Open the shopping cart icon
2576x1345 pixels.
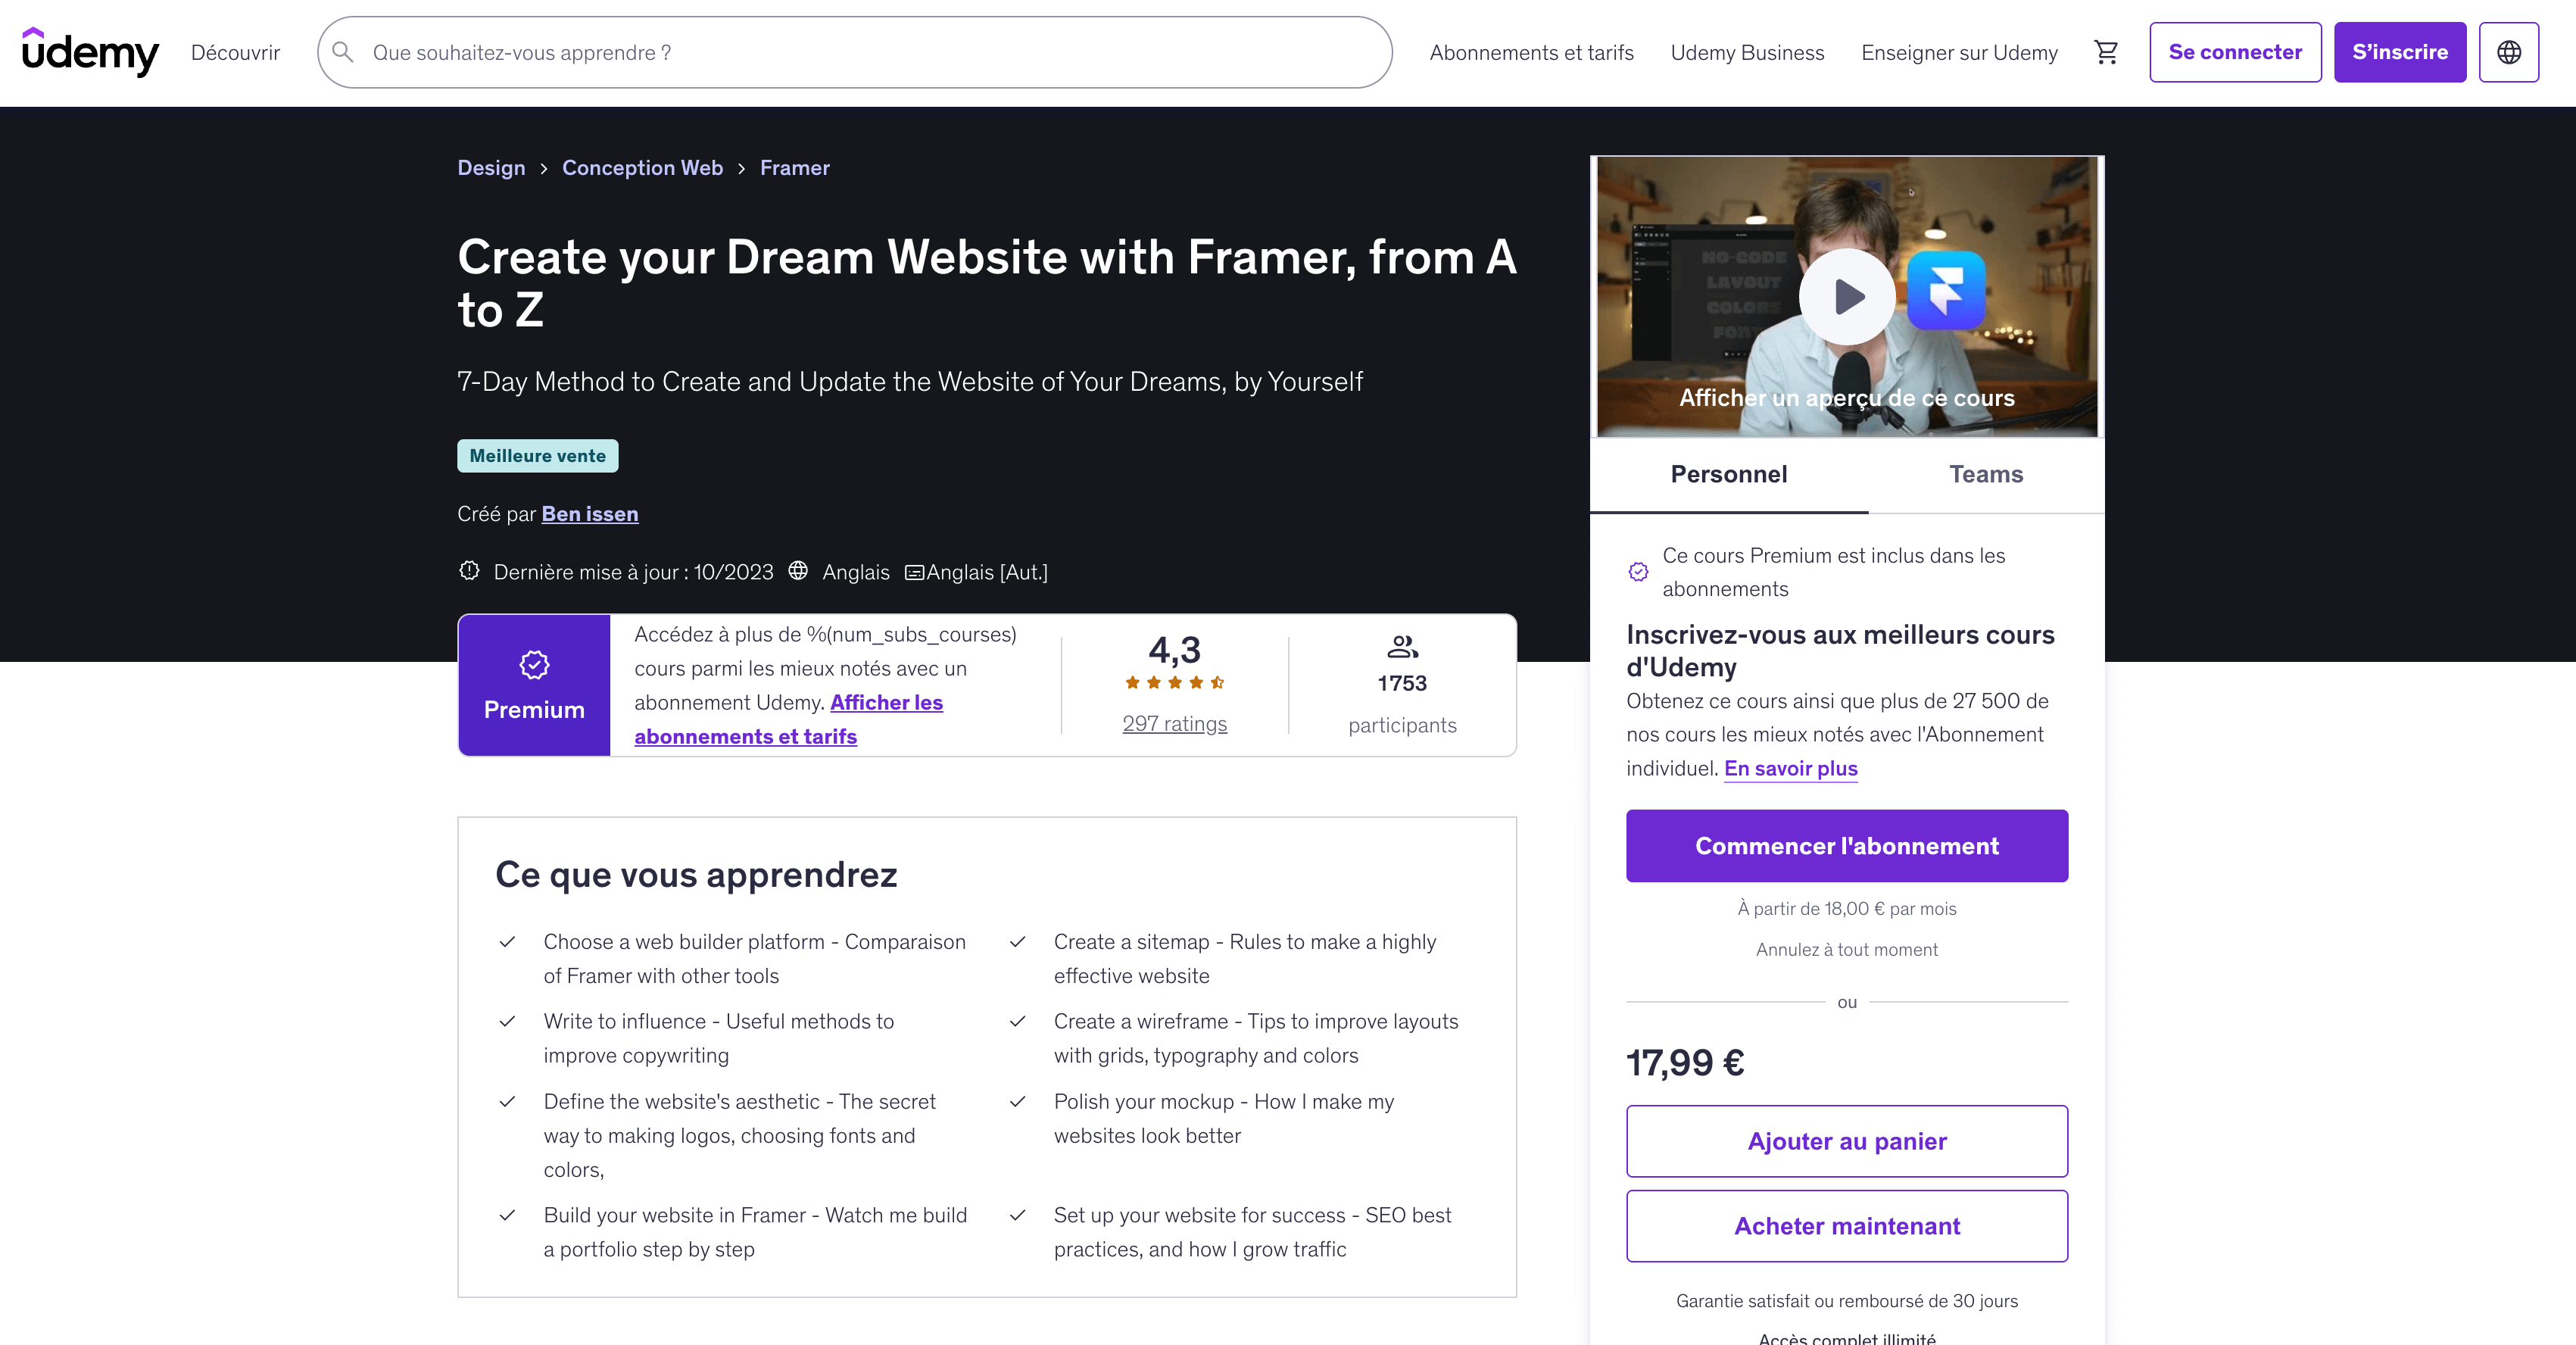click(2106, 52)
